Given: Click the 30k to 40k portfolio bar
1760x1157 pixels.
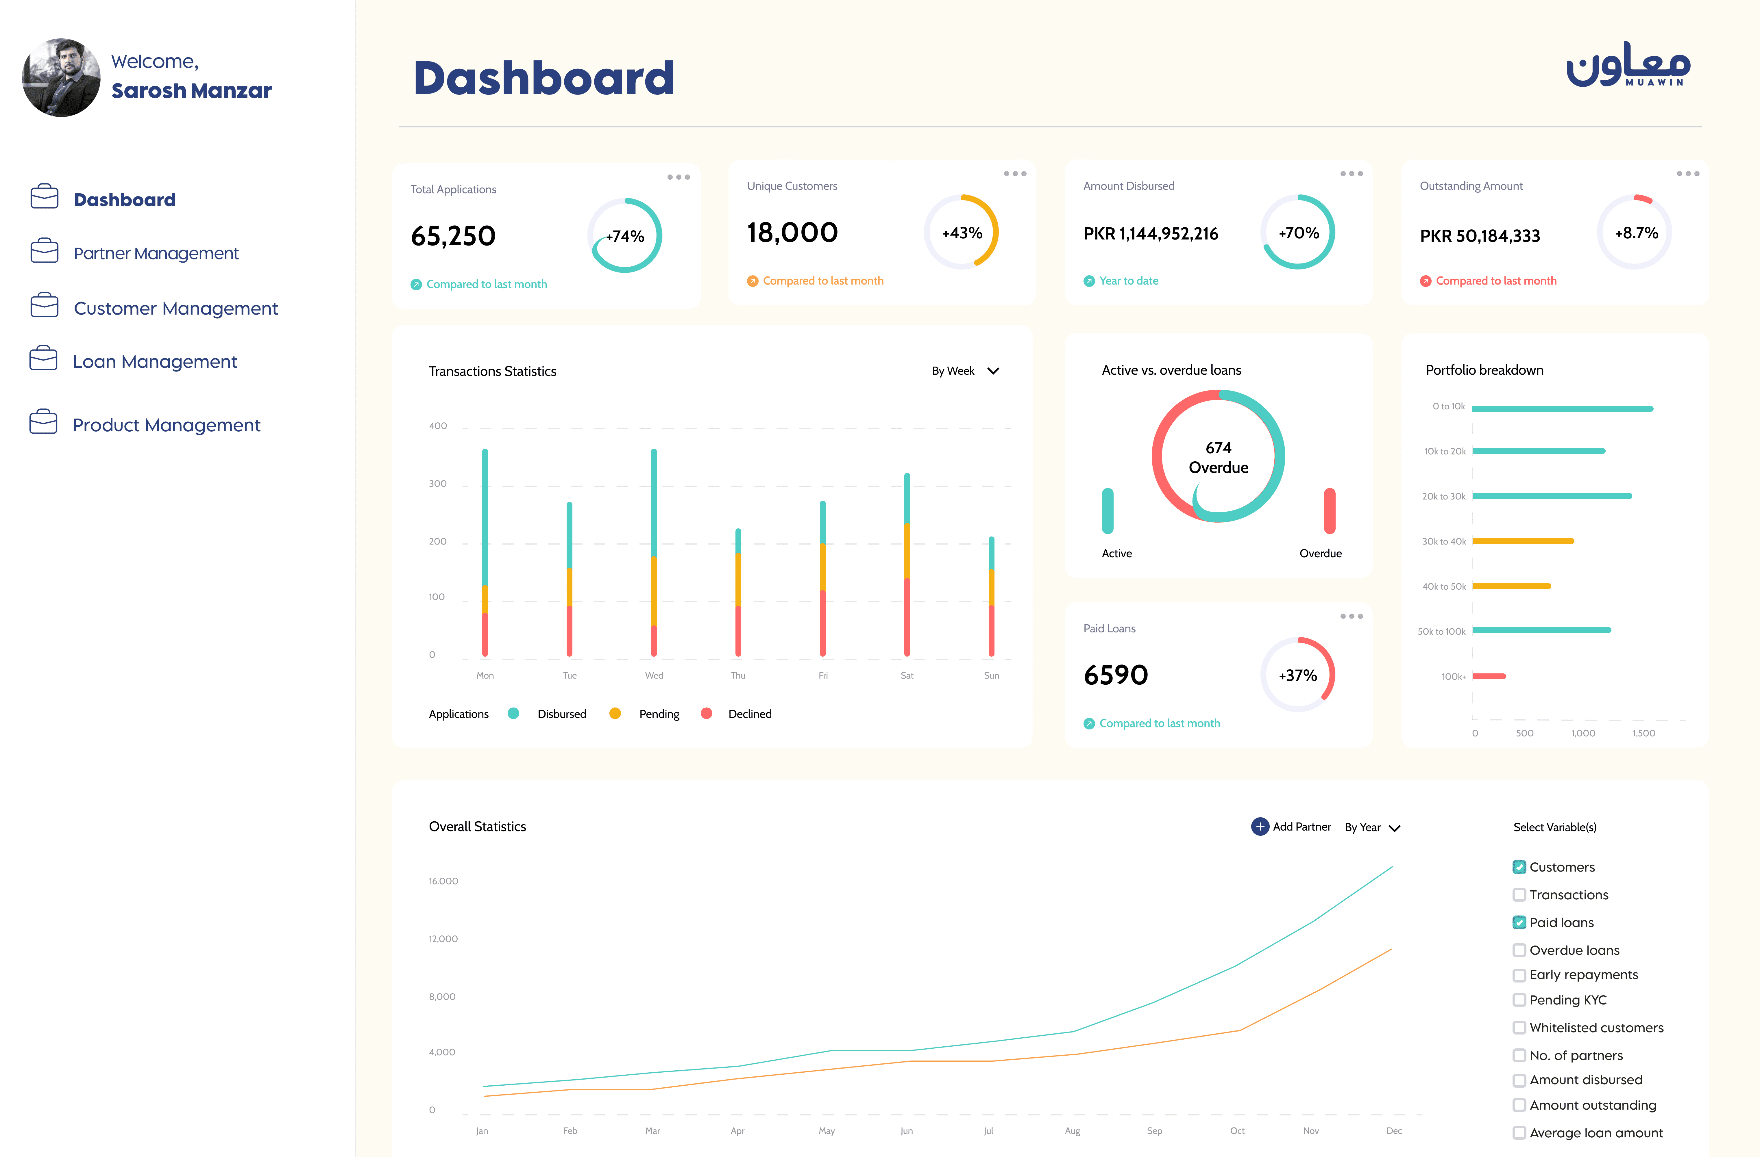Looking at the screenshot, I should tap(1523, 541).
